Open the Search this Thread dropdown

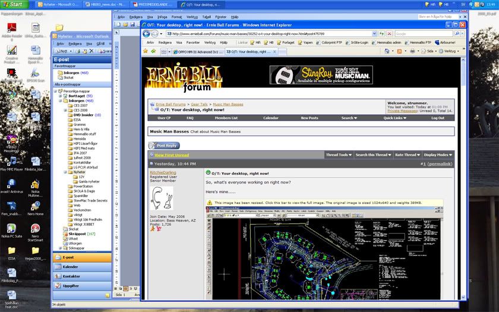373,155
